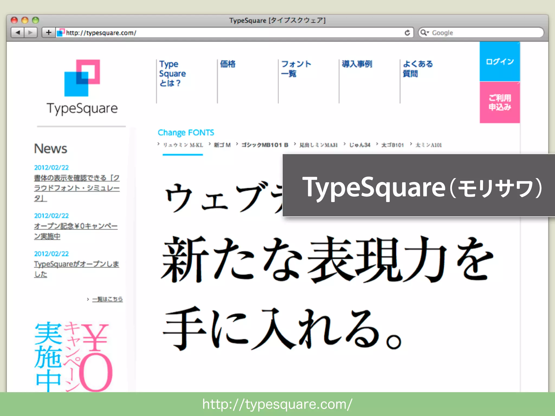Click the '新たな表現力を' headline text
Image resolution: width=555 pixels, height=416 pixels.
coord(327,259)
